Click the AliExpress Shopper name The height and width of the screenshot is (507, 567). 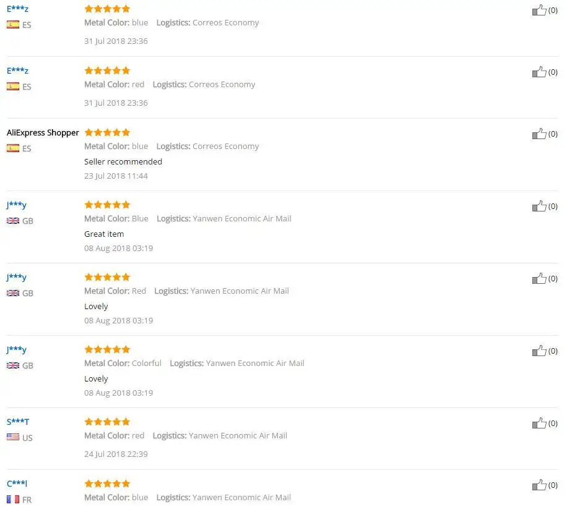[x=43, y=133]
